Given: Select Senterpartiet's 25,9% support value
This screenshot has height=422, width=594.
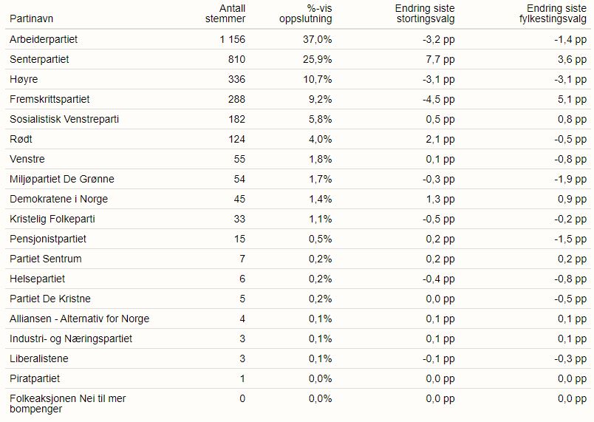Looking at the screenshot, I should [x=318, y=59].
